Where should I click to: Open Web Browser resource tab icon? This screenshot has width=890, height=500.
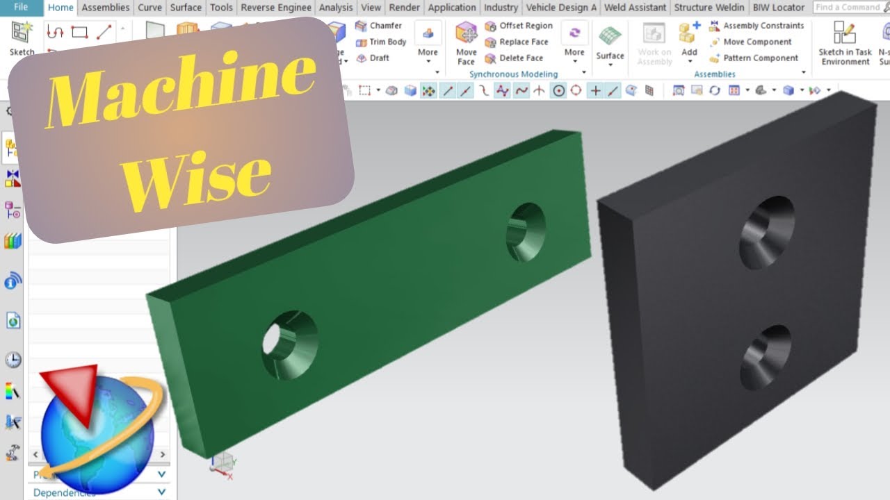(13, 320)
